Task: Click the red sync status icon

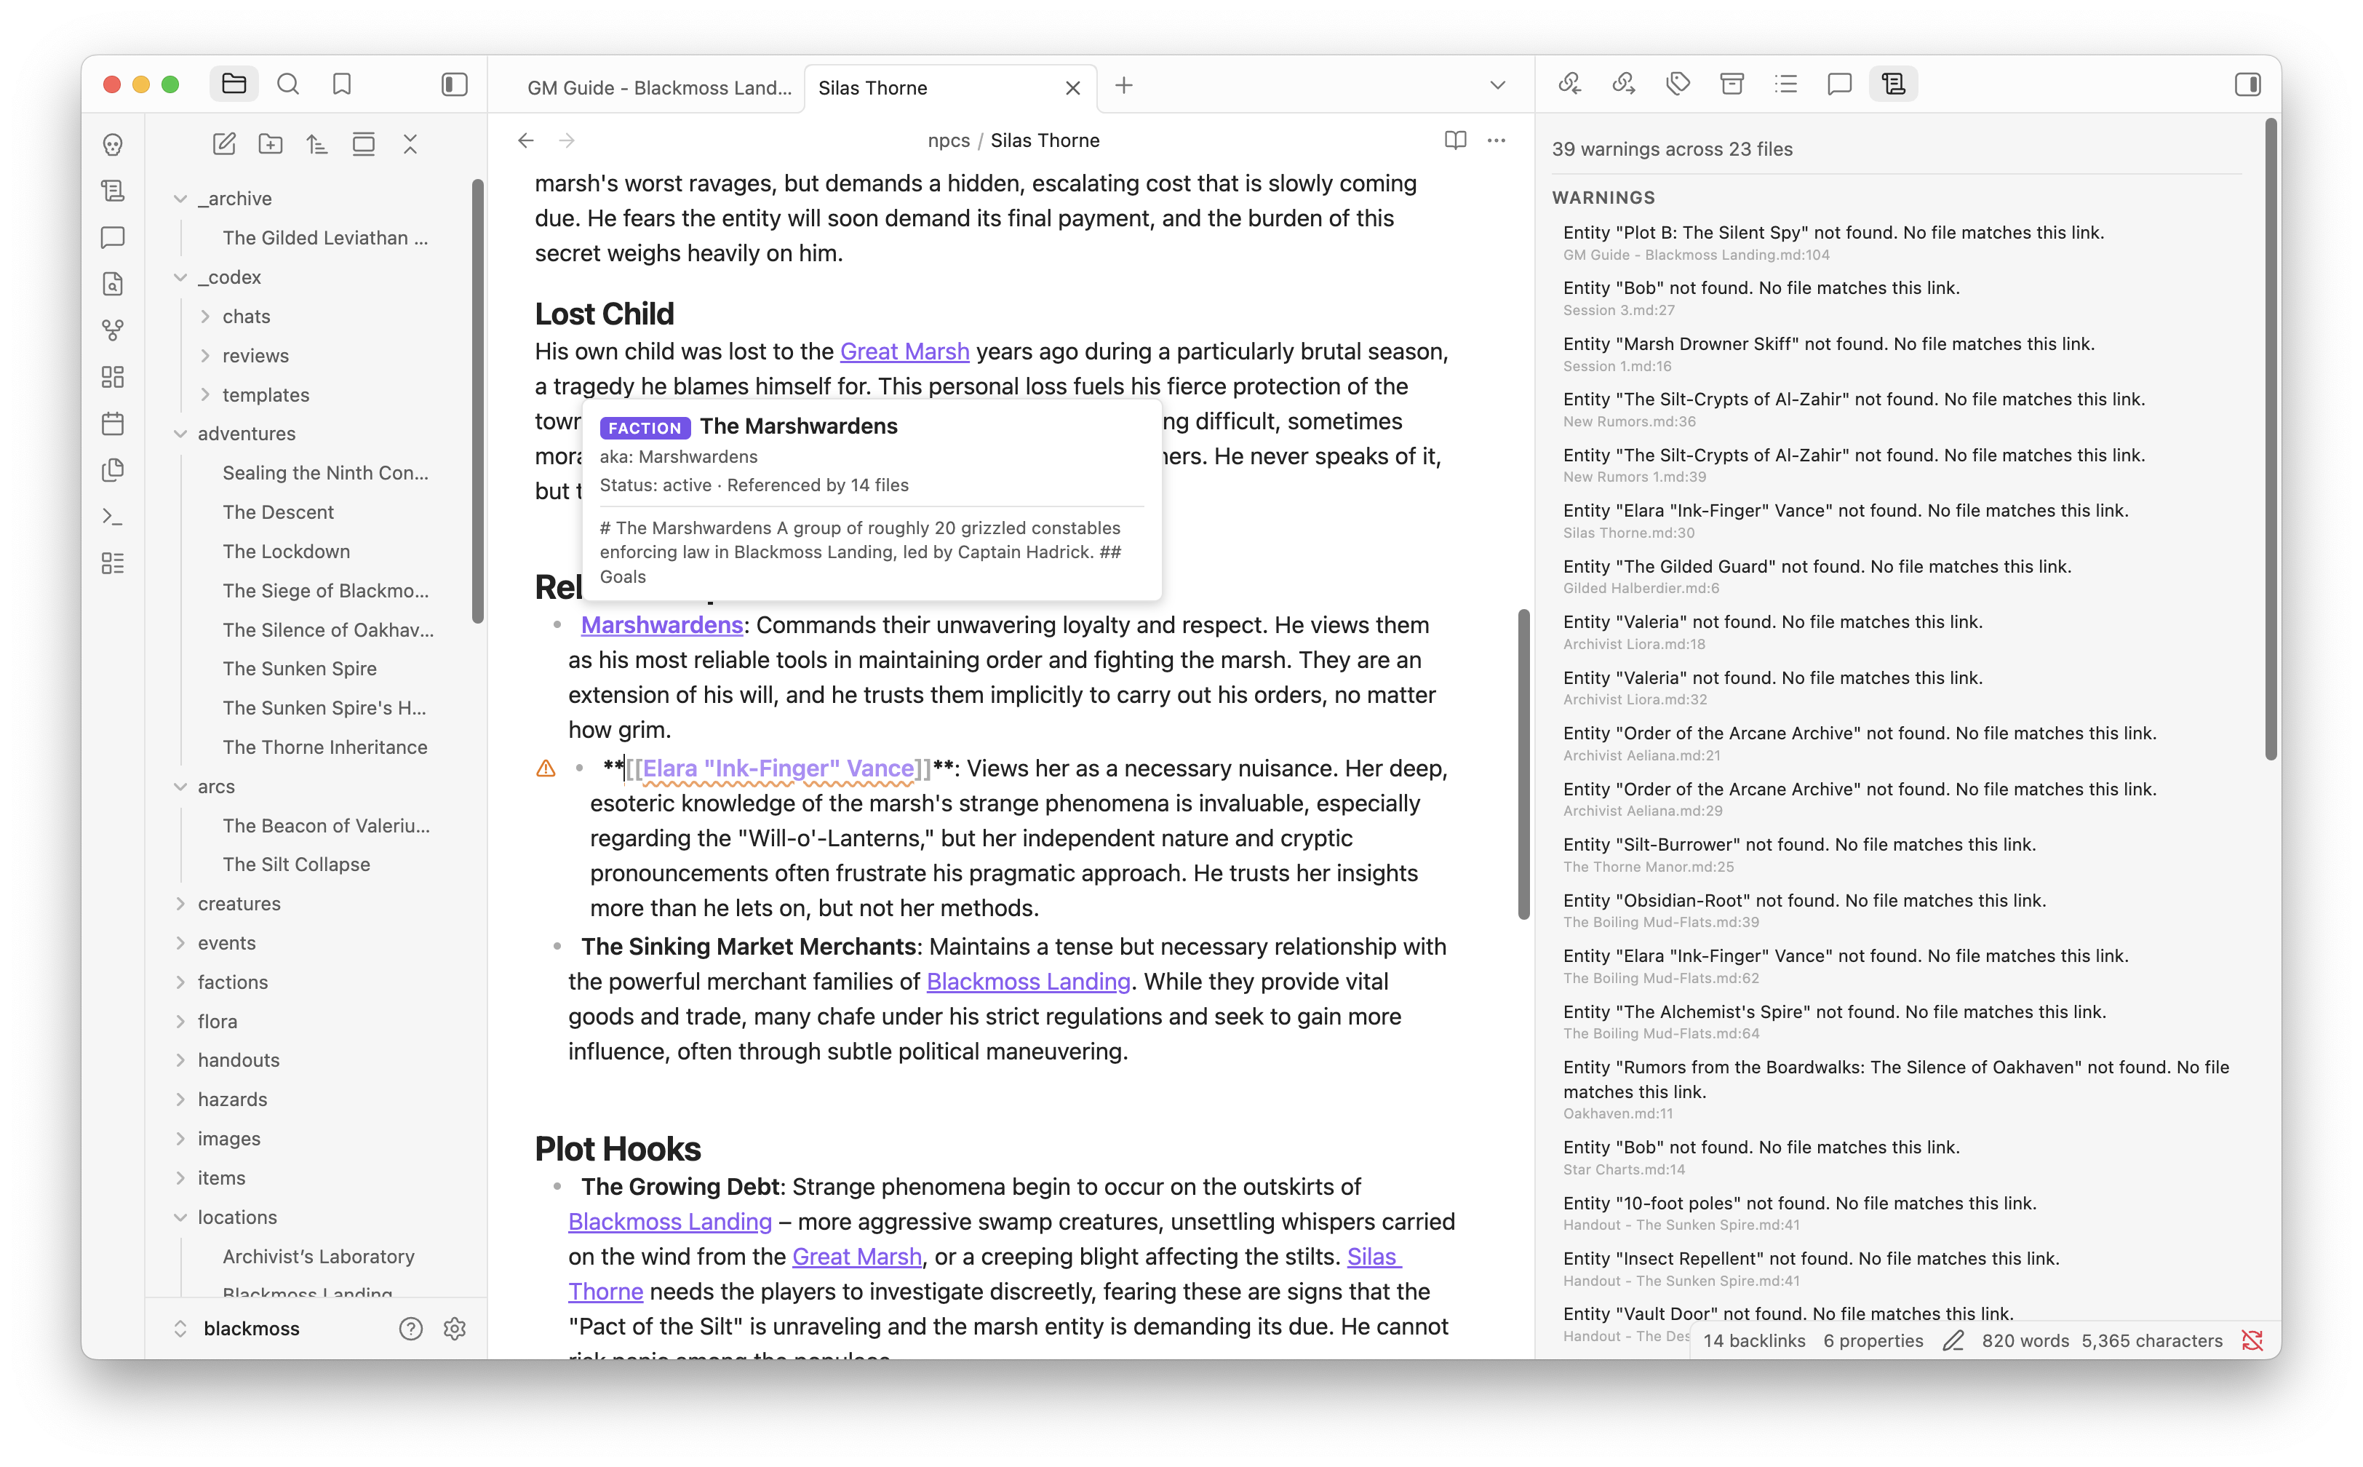Action: (2252, 1341)
